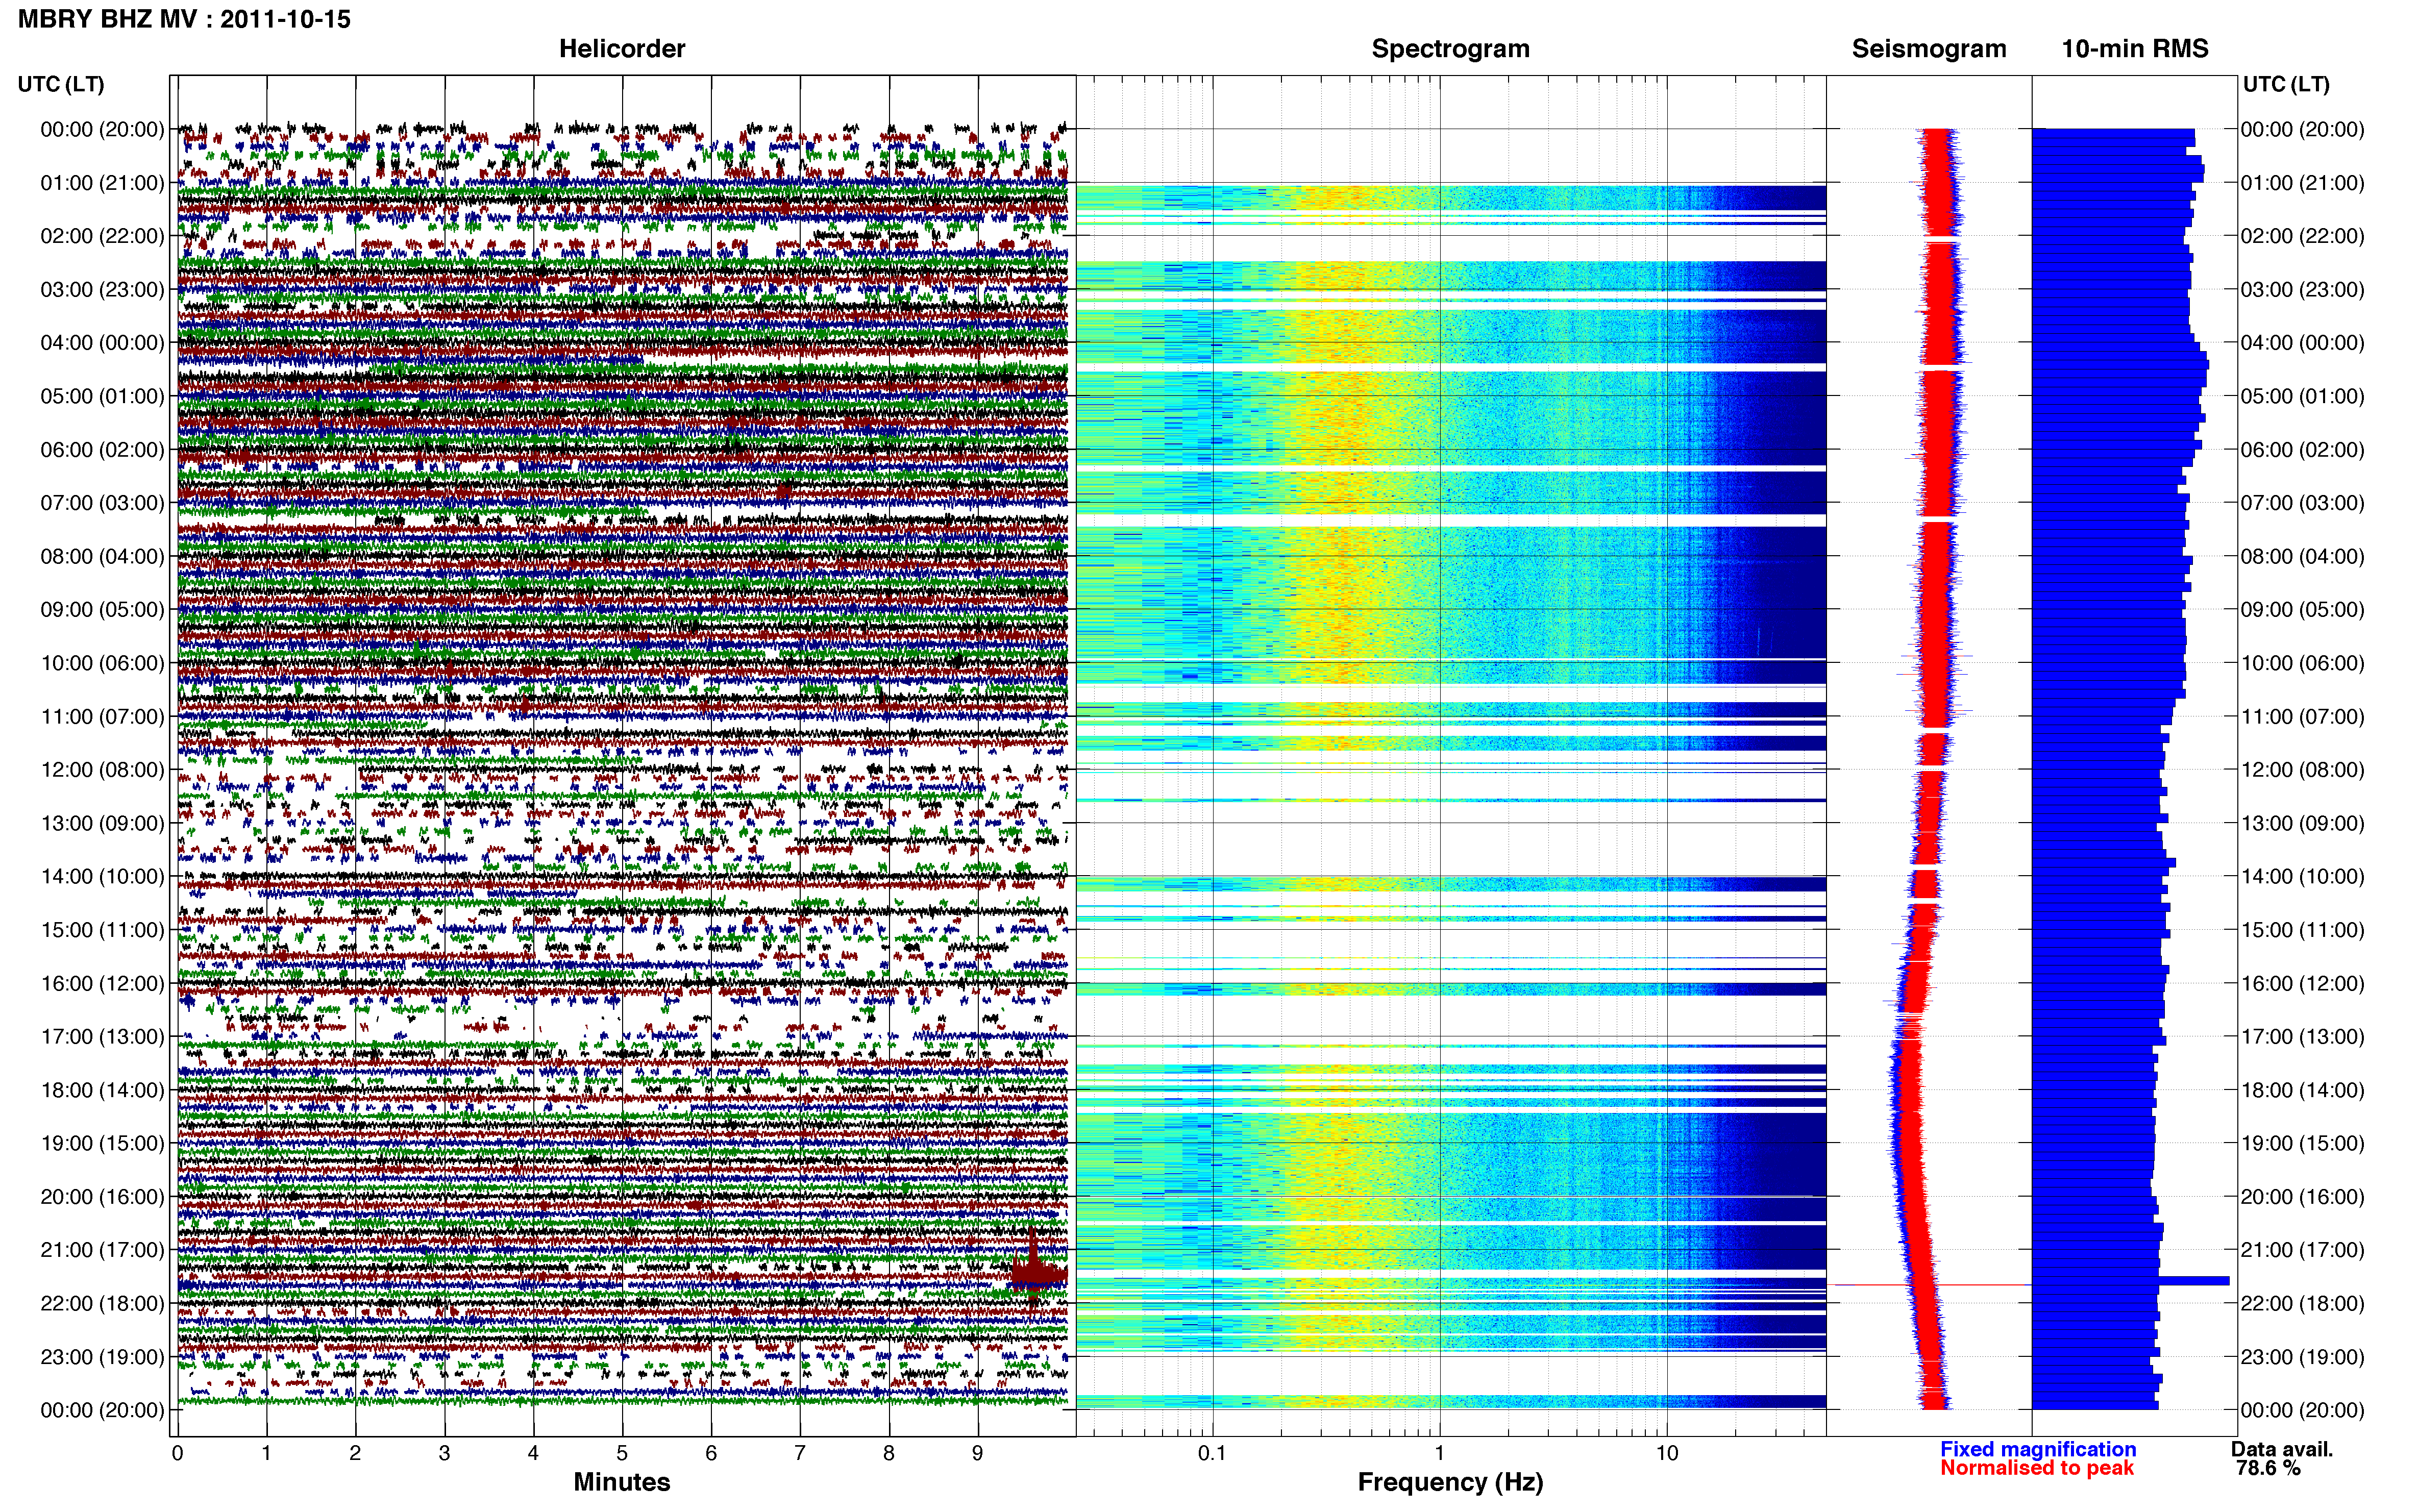
Task: Click the left '16:00 (12:00)' time label
Action: [x=102, y=983]
